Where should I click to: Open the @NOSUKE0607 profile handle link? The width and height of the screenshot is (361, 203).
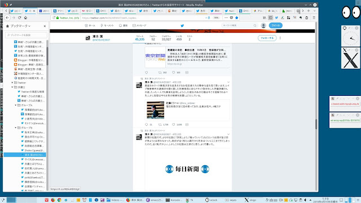pyautogui.click(x=101, y=40)
